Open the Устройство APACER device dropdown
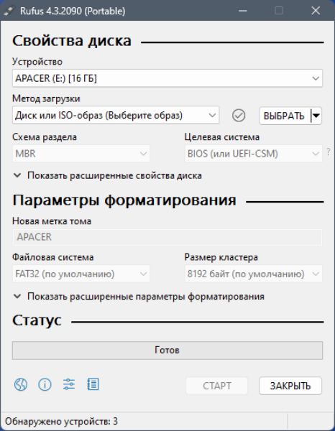Screen dimensions: 335x431 pos(167,78)
